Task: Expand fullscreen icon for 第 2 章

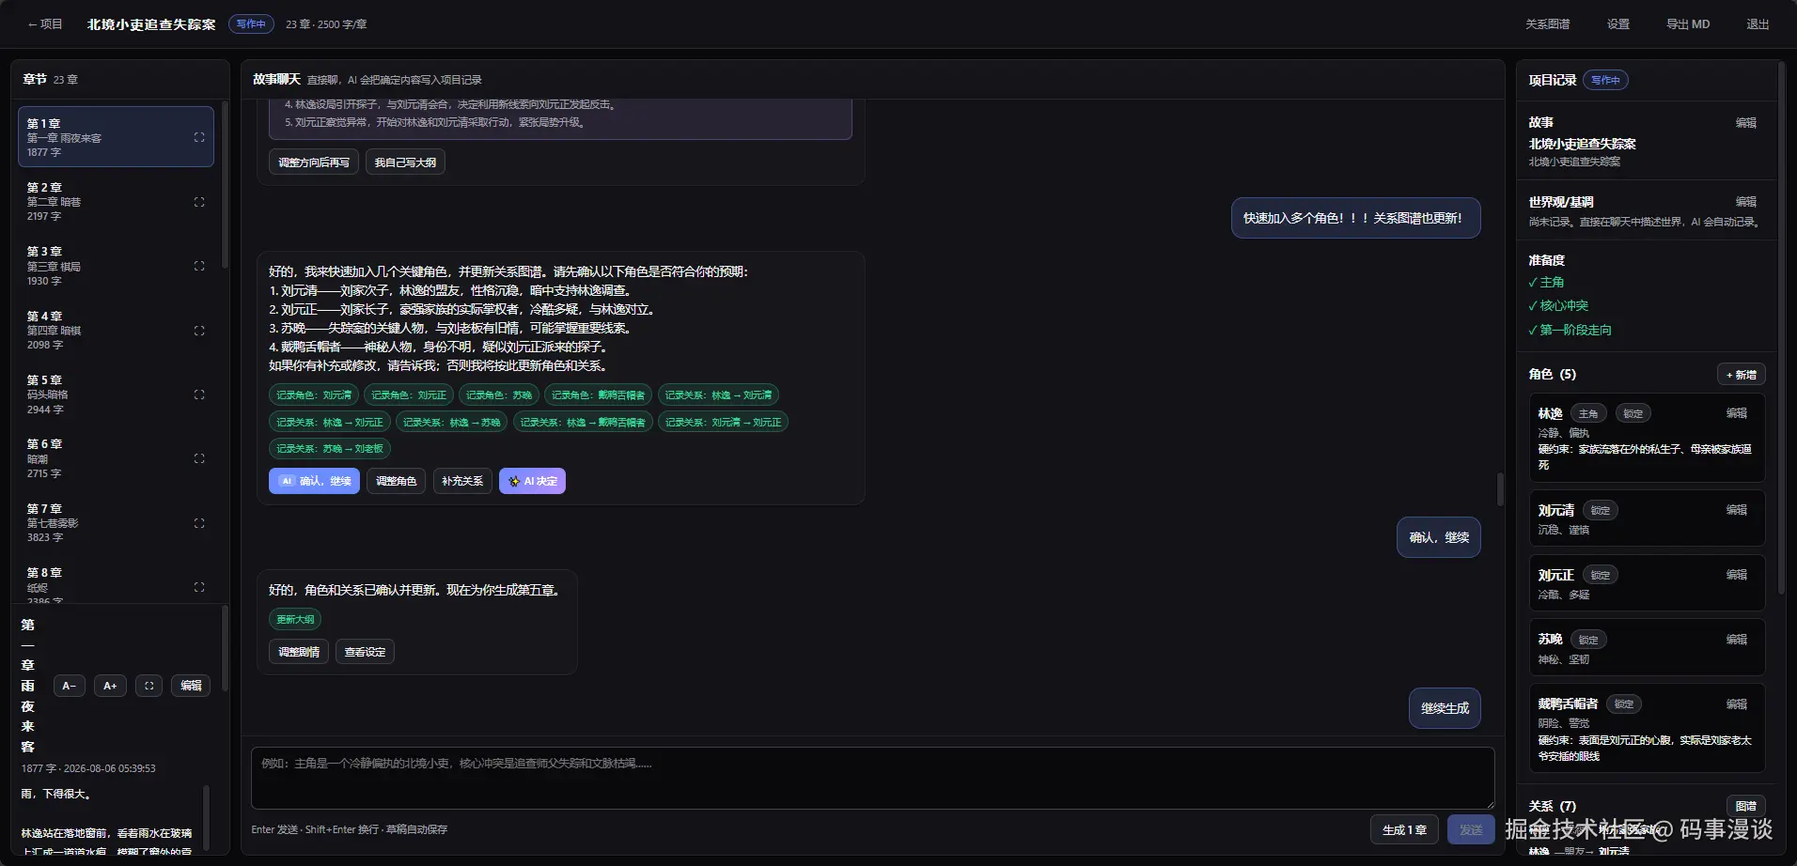Action: 199,202
